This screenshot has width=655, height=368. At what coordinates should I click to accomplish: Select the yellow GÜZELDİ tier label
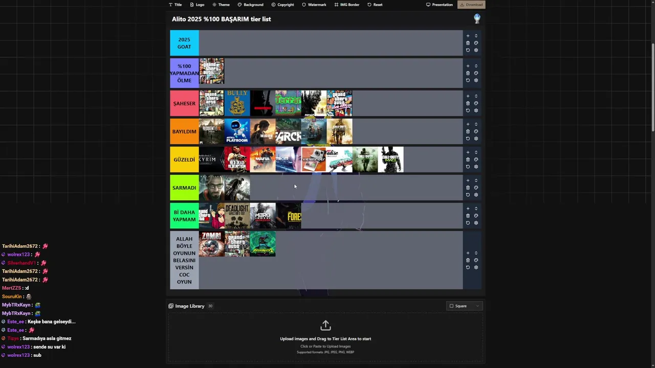click(184, 159)
